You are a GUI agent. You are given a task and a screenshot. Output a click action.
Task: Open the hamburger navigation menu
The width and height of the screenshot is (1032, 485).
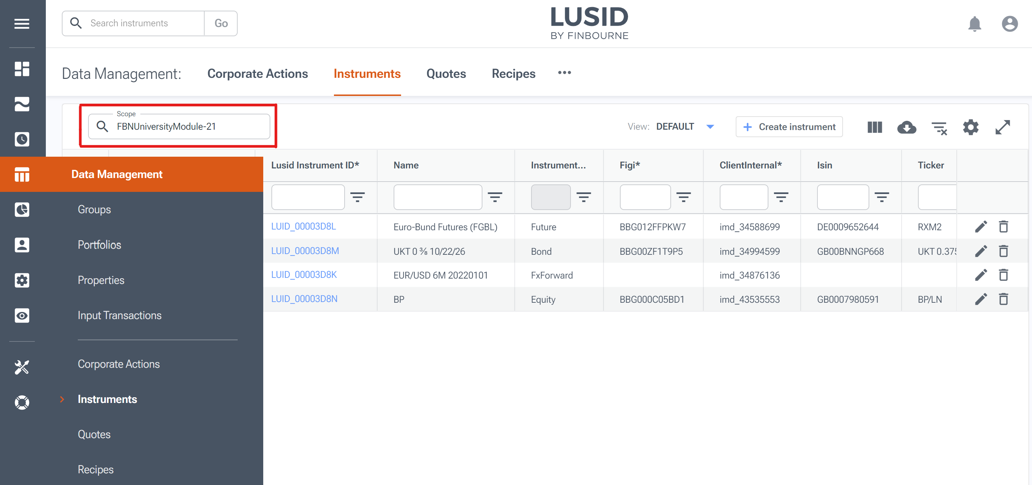click(22, 24)
